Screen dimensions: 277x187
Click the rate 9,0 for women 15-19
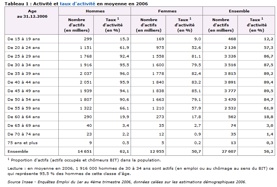(198, 39)
